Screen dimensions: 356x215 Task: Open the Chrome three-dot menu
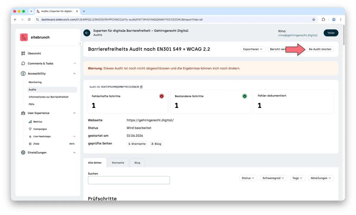pos(341,20)
